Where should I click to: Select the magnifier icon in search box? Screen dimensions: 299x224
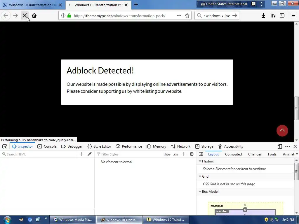[199, 15]
